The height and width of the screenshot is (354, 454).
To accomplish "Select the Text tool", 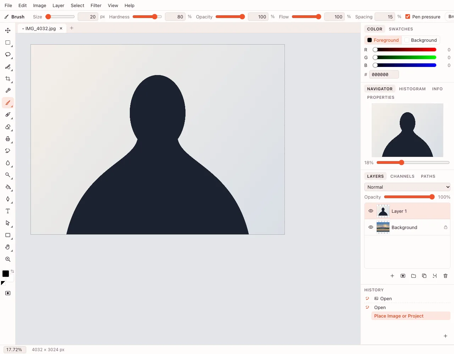I will pyautogui.click(x=8, y=211).
